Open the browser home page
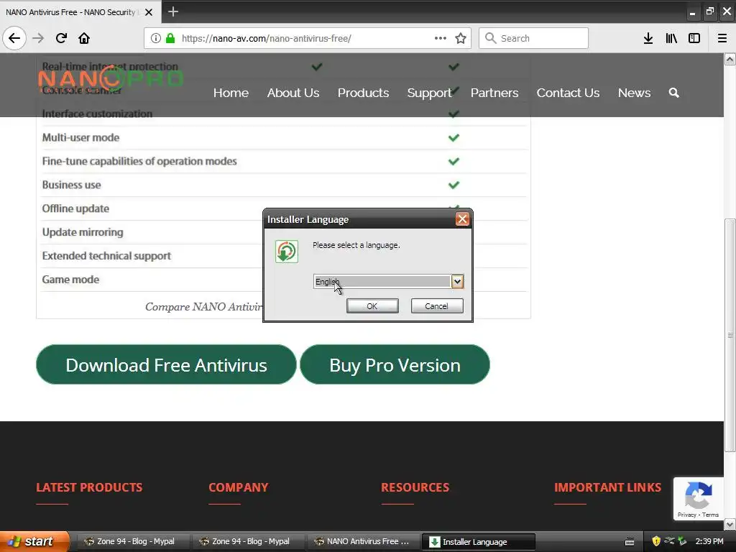Image resolution: width=736 pixels, height=552 pixels. (x=84, y=38)
